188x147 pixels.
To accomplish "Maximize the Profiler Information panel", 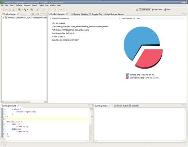I will (x=185, y=14).
